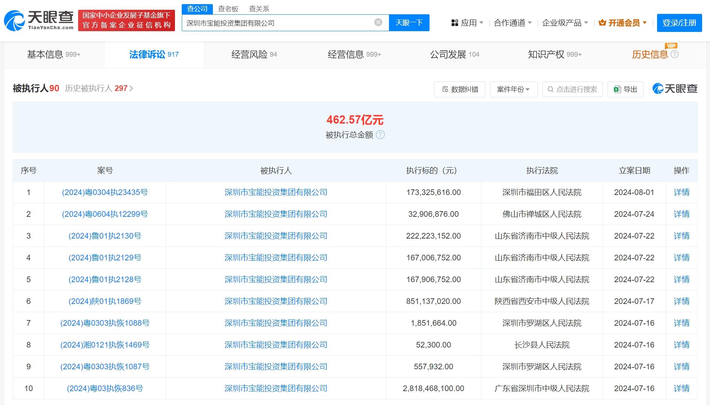Open case (2024)鲁01执2129号

(x=105, y=258)
